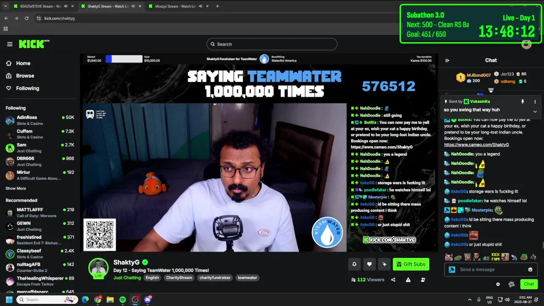Toggle stream notifications bell
The width and height of the screenshot is (544, 306).
354,264
